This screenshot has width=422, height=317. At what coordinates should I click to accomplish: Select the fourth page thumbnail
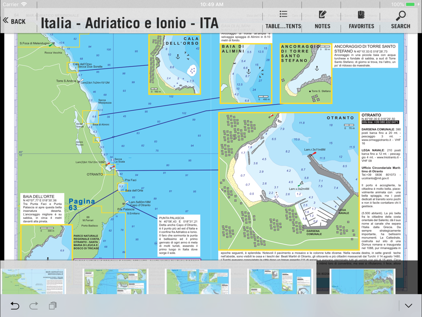279,281
